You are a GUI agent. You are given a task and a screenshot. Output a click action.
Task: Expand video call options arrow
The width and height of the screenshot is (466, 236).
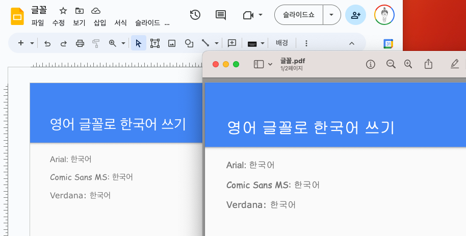click(x=261, y=15)
